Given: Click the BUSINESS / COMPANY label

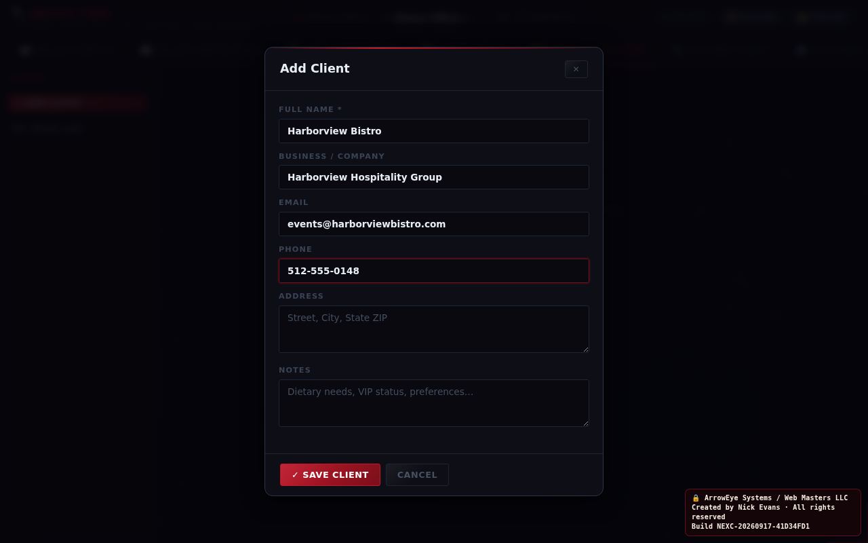Looking at the screenshot, I should click(x=332, y=156).
